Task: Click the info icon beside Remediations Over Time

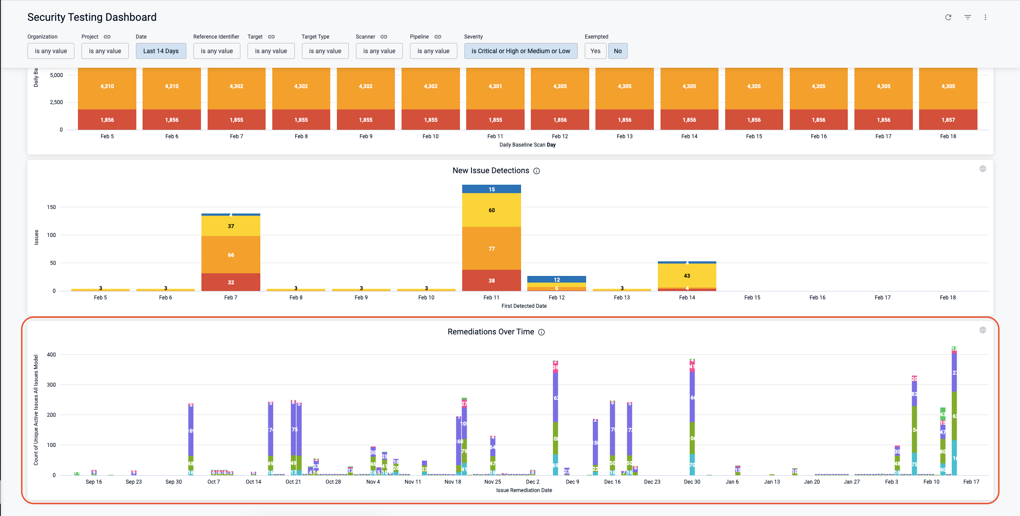Action: (x=541, y=332)
